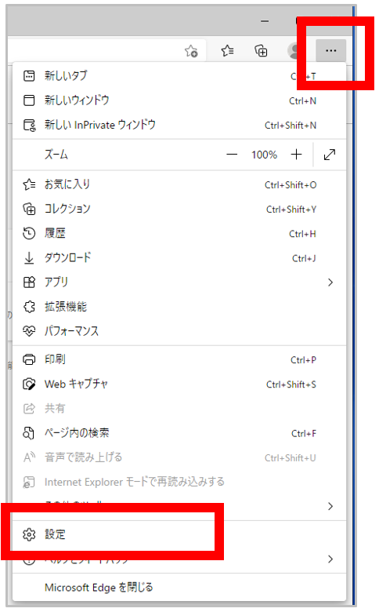Click the profile avatar icon
Image resolution: width=379 pixels, height=612 pixels.
click(294, 51)
